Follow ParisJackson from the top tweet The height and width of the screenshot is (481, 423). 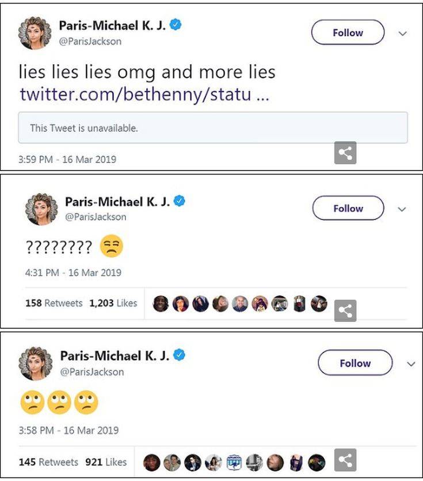(348, 32)
